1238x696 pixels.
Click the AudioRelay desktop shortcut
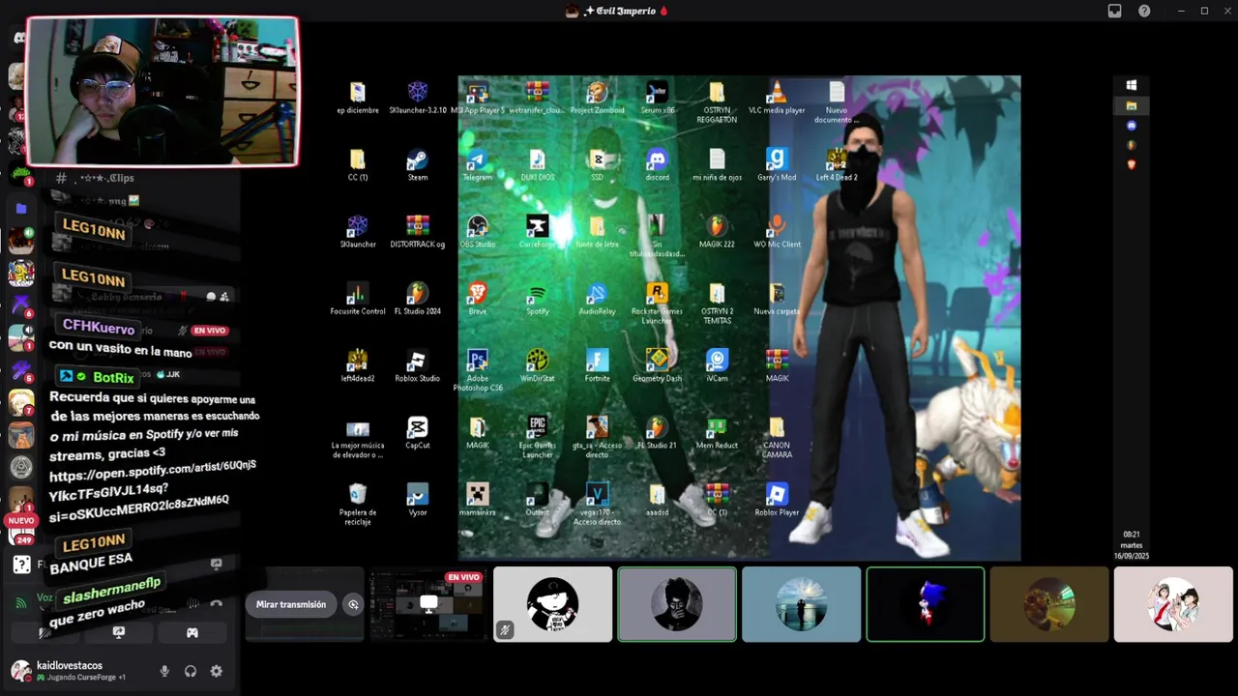pos(597,299)
